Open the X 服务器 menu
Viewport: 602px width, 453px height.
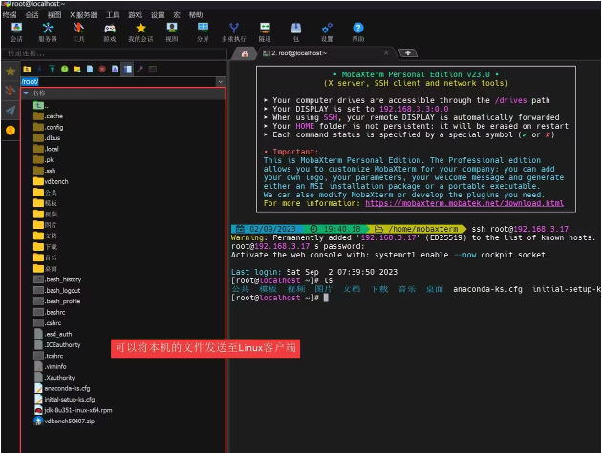click(85, 15)
